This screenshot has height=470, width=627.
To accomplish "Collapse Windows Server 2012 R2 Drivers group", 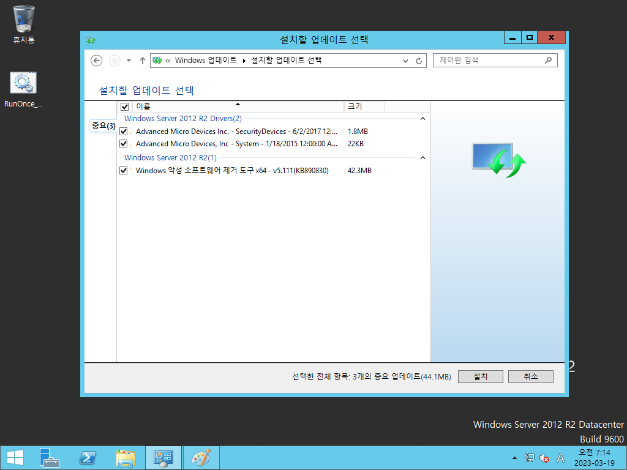I will click(x=422, y=119).
